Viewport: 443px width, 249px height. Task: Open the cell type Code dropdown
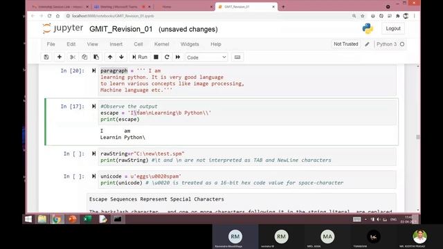pos(206,57)
